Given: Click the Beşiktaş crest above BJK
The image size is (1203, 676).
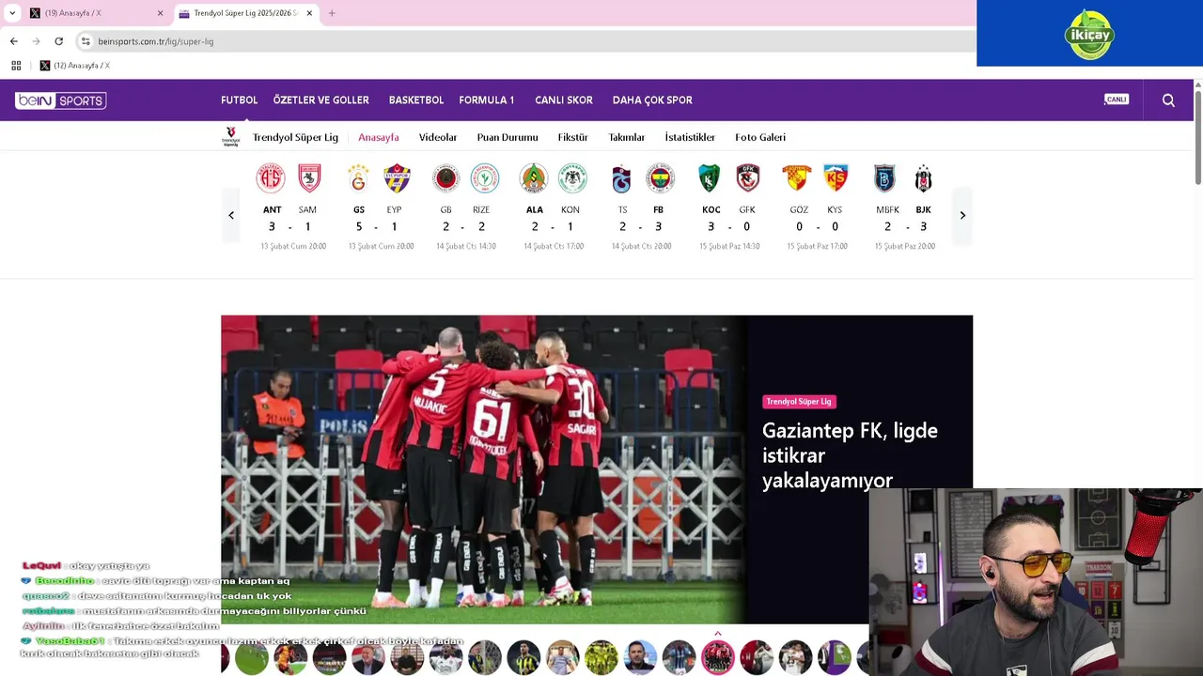Looking at the screenshot, I should 923,178.
